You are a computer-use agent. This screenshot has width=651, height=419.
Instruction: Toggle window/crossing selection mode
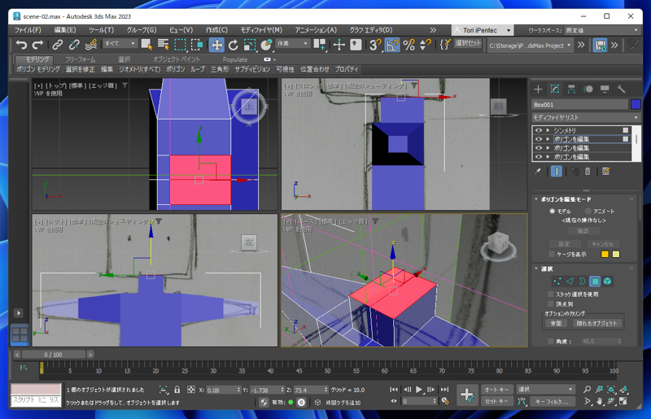tap(197, 45)
